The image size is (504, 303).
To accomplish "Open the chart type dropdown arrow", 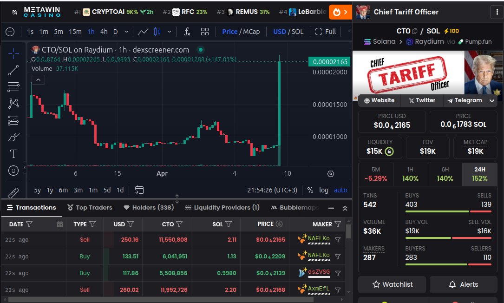I will [x=170, y=32].
